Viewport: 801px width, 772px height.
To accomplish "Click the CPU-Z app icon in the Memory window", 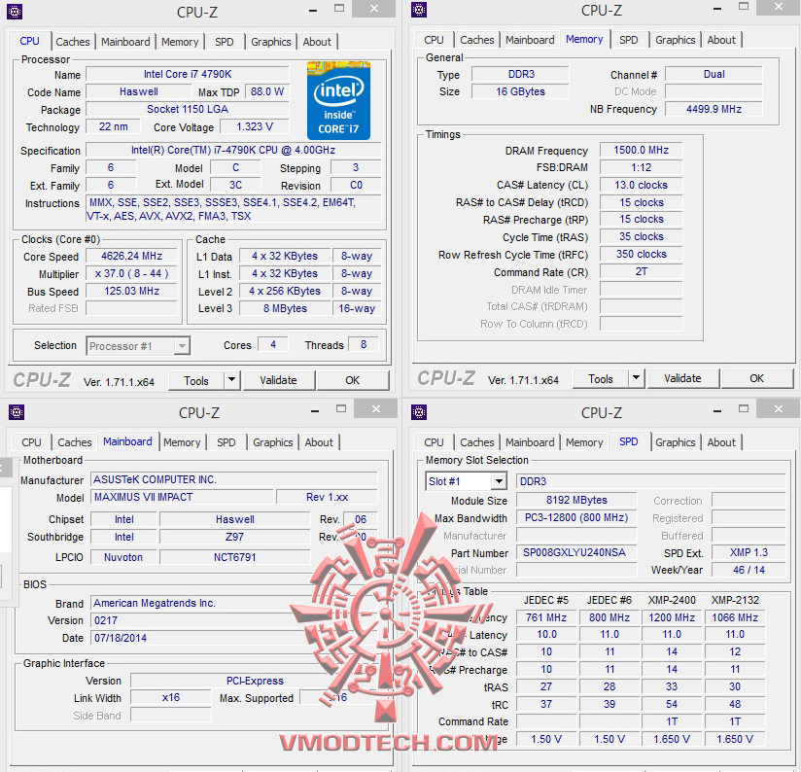I will point(419,10).
